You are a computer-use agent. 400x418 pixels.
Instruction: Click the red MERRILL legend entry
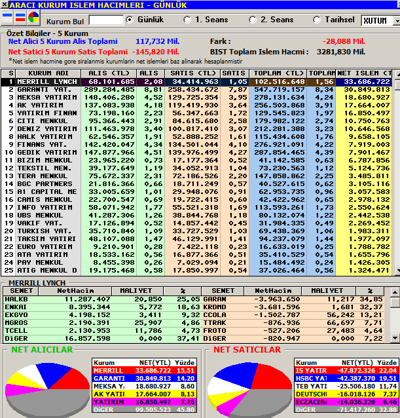coord(145,371)
